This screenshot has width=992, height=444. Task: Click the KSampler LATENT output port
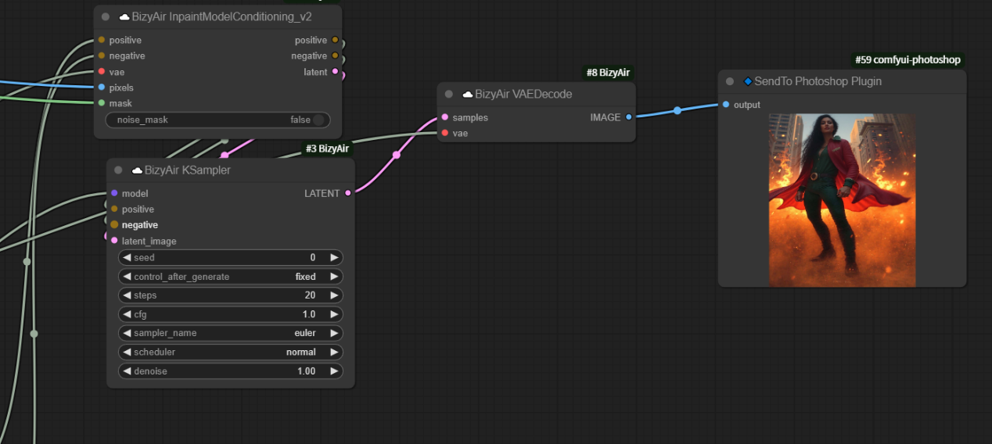point(348,193)
